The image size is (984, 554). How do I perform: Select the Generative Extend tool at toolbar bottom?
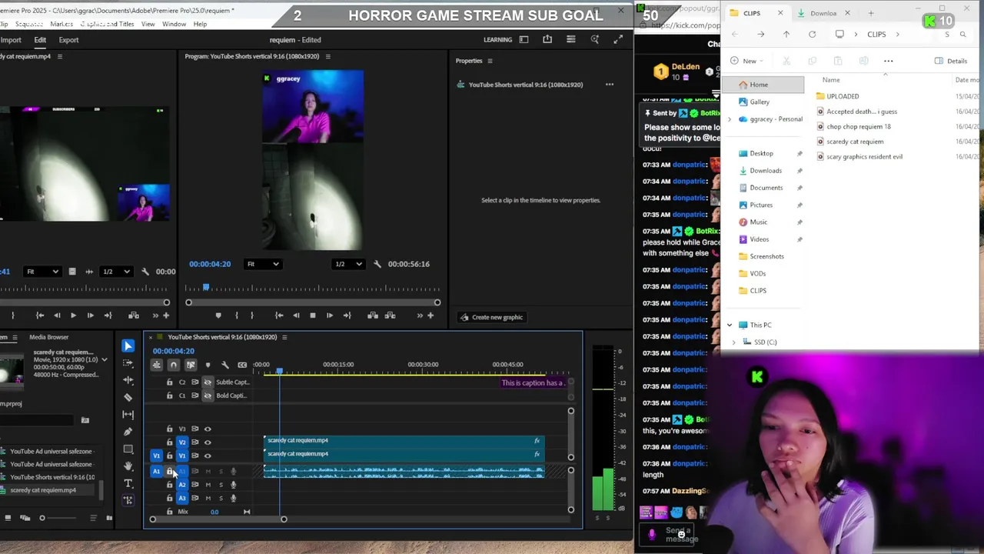[x=128, y=500]
